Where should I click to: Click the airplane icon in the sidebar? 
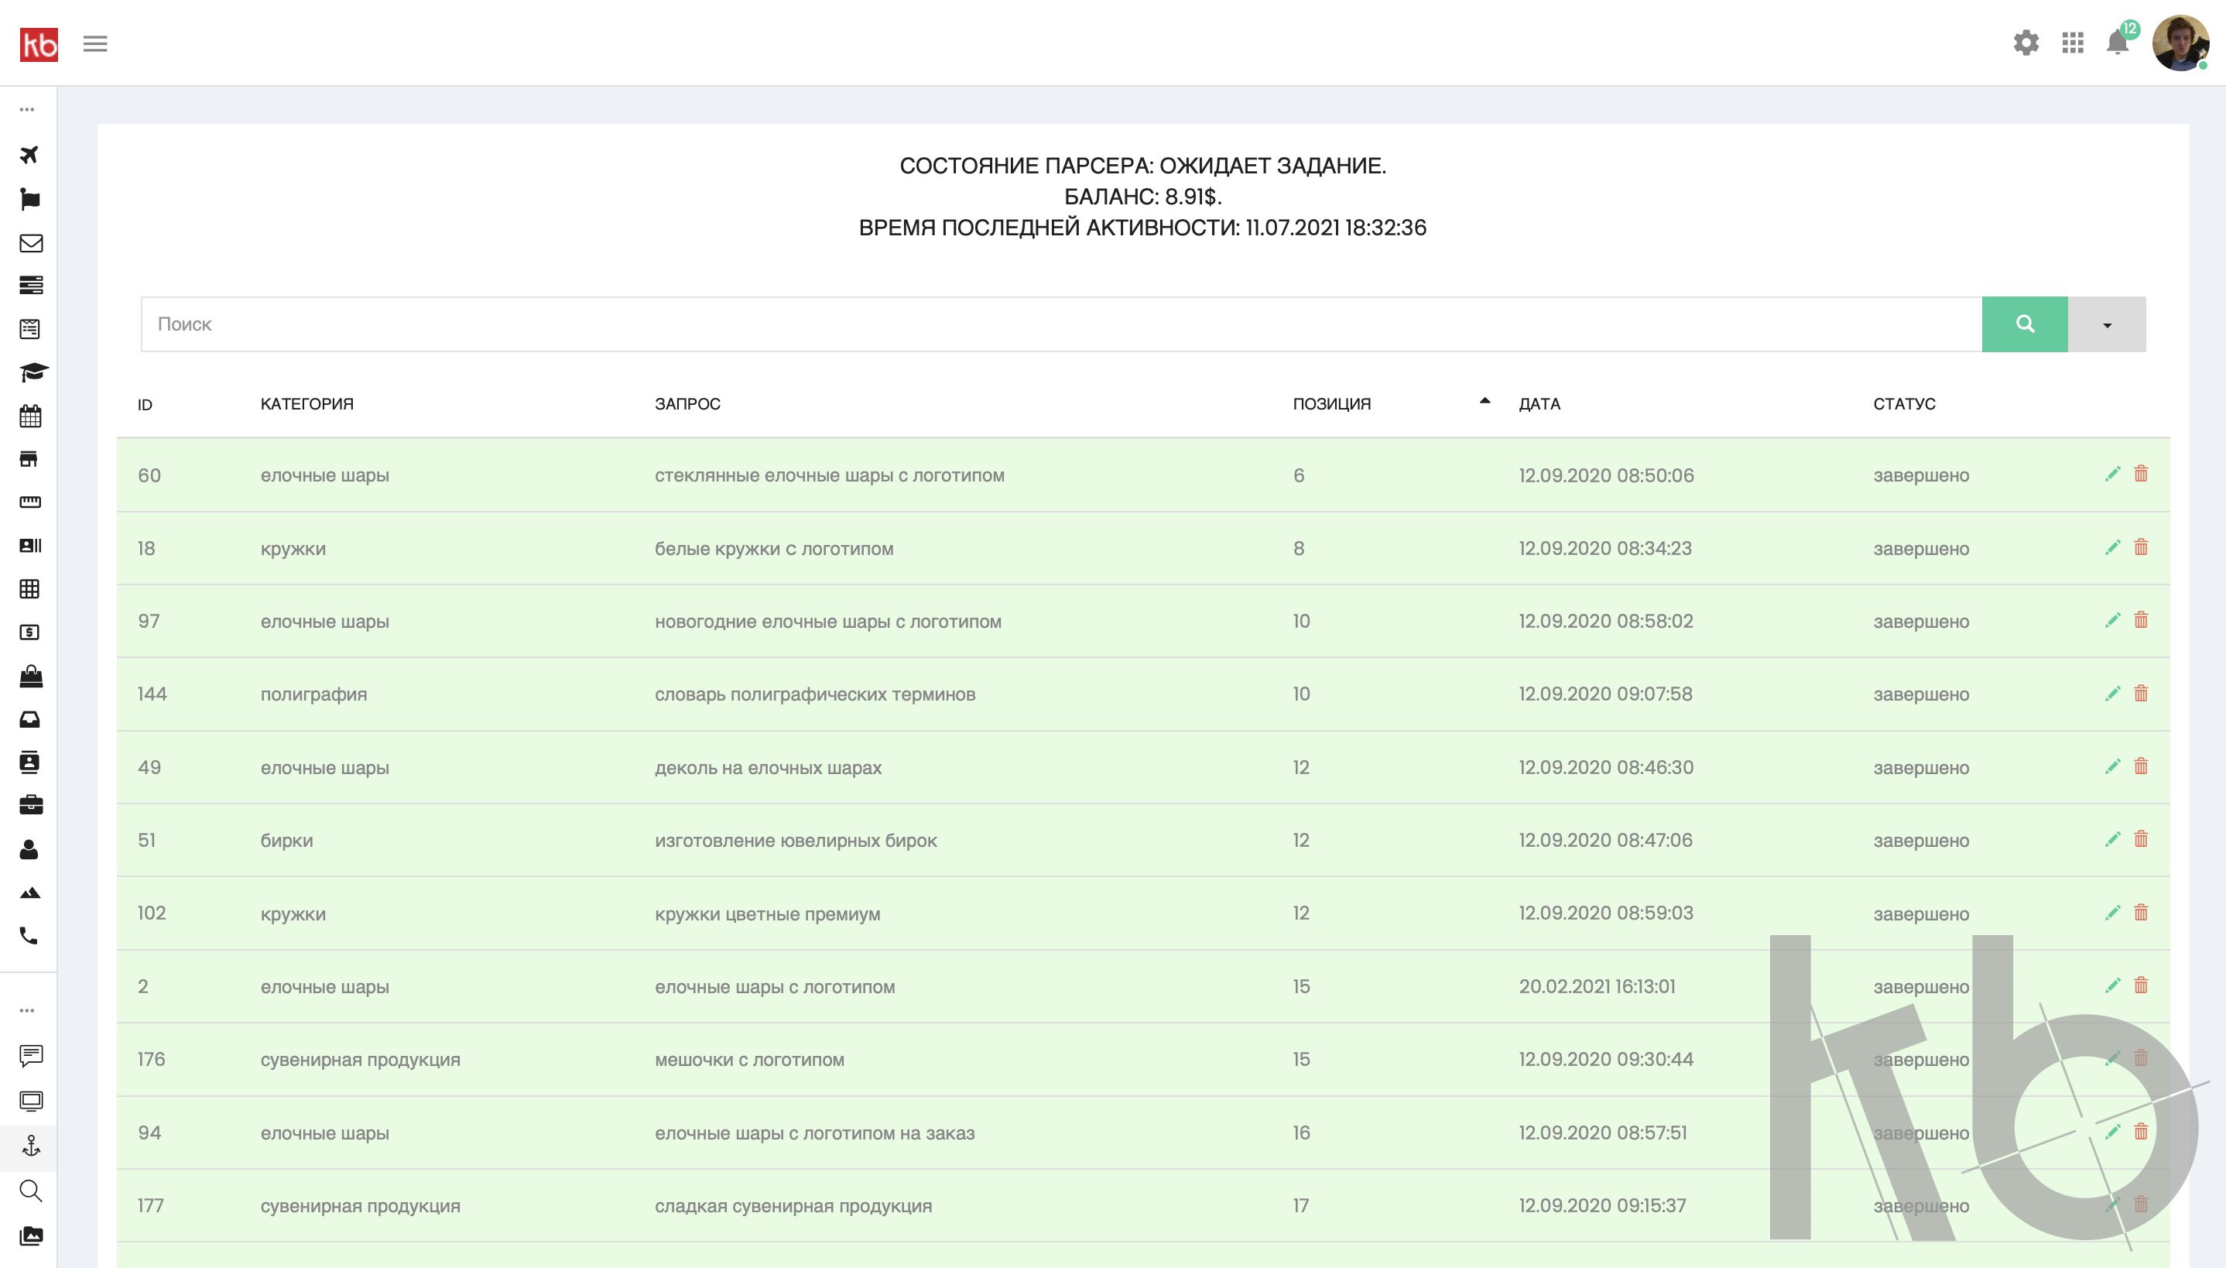point(29,155)
